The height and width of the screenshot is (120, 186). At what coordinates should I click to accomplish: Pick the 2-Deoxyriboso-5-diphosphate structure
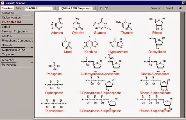coord(100,84)
